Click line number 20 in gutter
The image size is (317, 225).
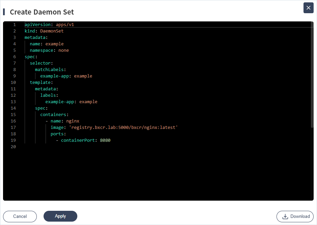point(13,147)
